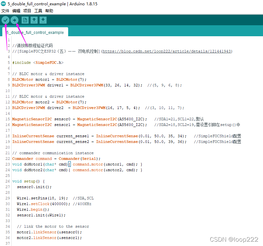This screenshot has width=263, height=246.
Task: Click the void setup() line
Action: tap(28, 181)
